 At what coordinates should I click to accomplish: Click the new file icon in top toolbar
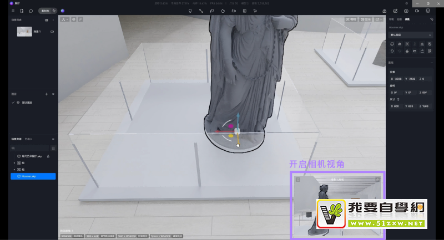21,11
